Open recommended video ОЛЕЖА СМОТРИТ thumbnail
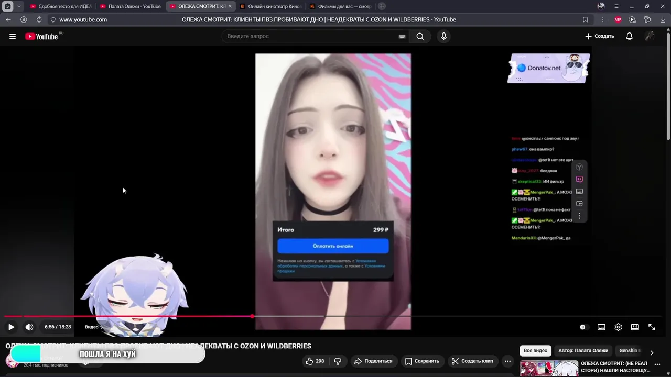 coord(549,369)
